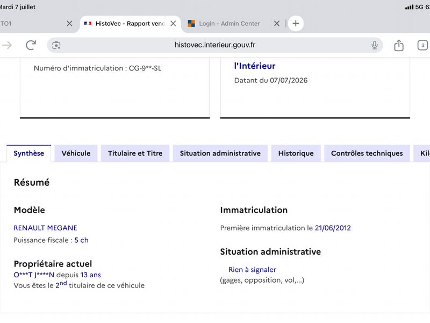Close the TO1 tab
The width and height of the screenshot is (430, 323).
(x=69, y=24)
